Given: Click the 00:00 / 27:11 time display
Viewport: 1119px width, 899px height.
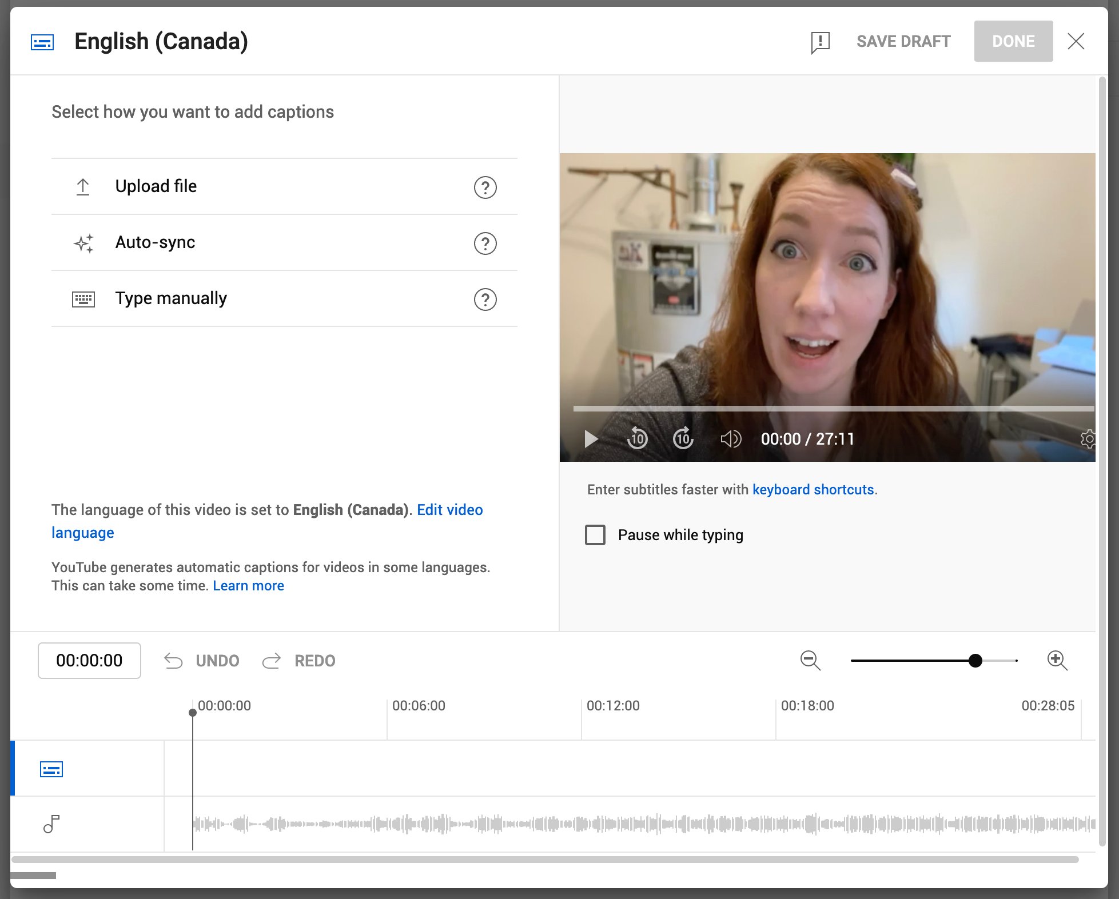Looking at the screenshot, I should click(x=807, y=439).
